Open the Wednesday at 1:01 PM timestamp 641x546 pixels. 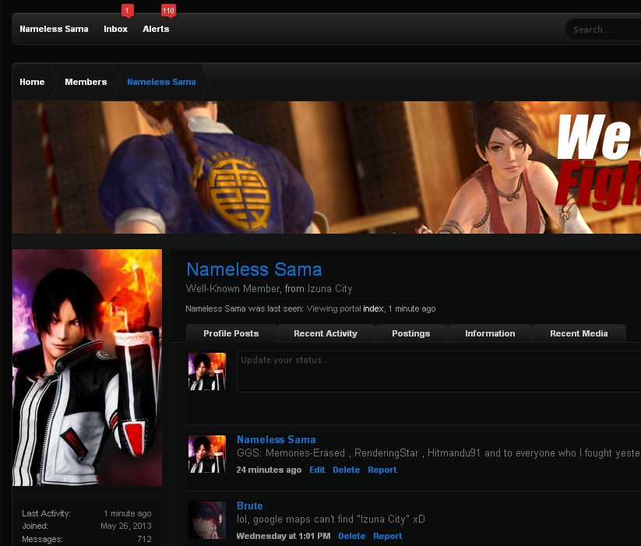pos(284,536)
